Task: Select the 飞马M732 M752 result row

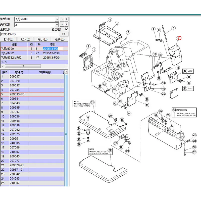Action: [34, 58]
